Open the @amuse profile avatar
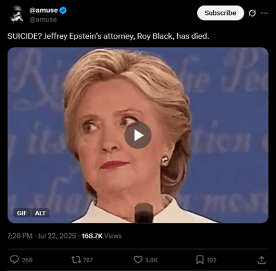This screenshot has height=271, width=276. 17,14
